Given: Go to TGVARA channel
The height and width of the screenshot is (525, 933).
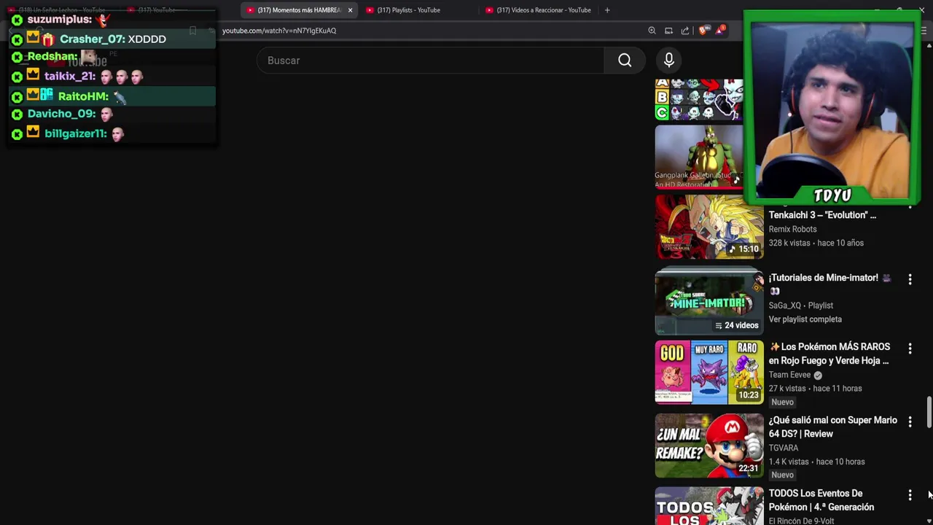Looking at the screenshot, I should coord(784,448).
